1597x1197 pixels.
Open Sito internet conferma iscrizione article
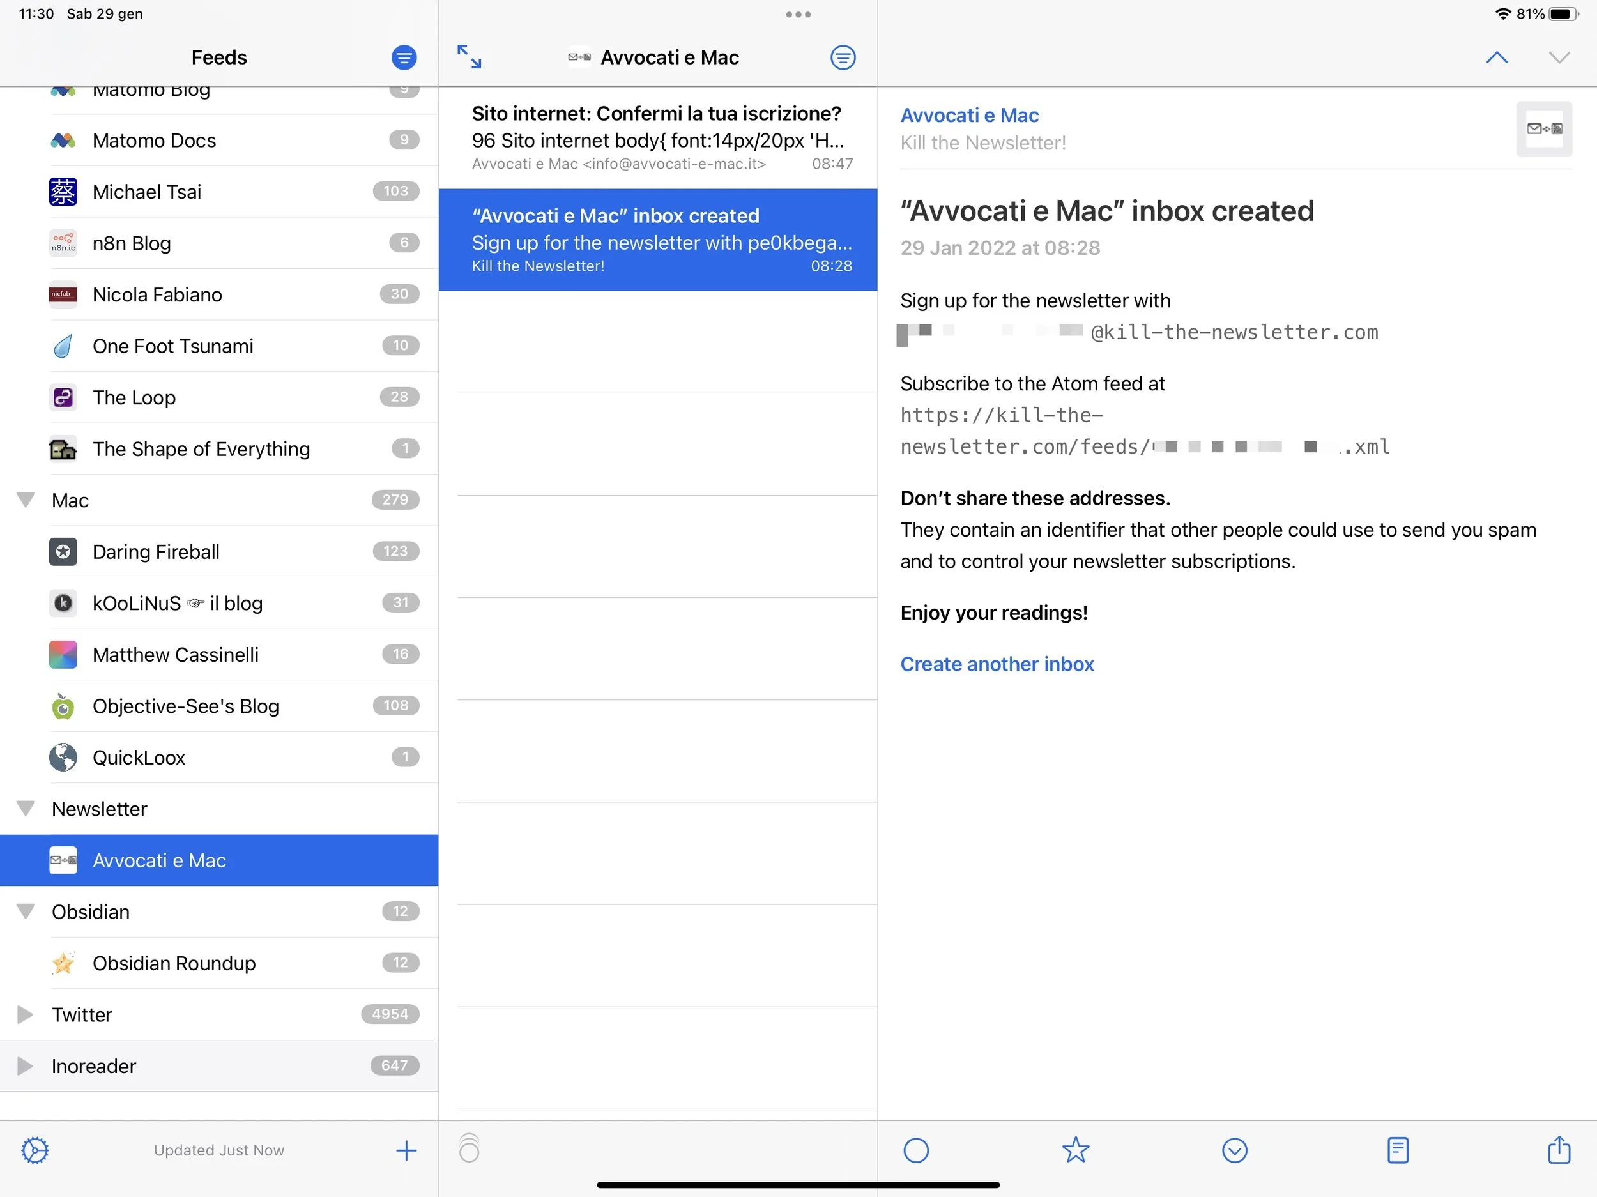657,137
